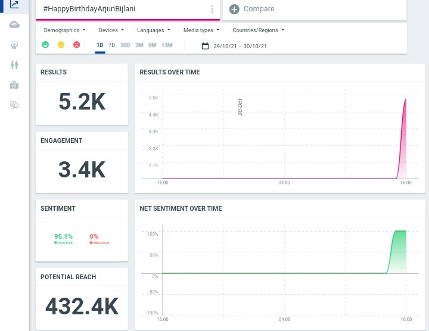Expand the Languages dropdown
Screen dimensions: 429x331
tap(154, 30)
